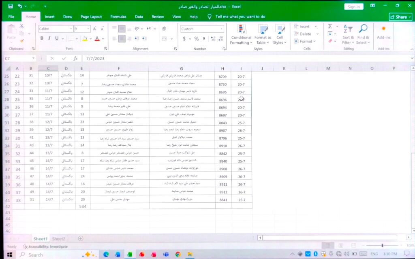Screen dimensions: 415x259
Task: Click the Increase Decimal icon
Action: 213,39
